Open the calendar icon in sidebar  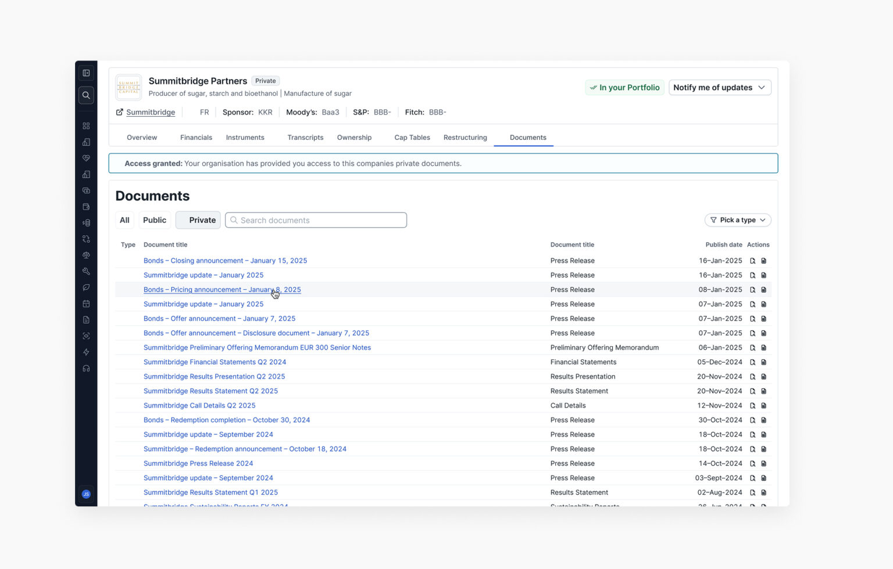(x=86, y=304)
